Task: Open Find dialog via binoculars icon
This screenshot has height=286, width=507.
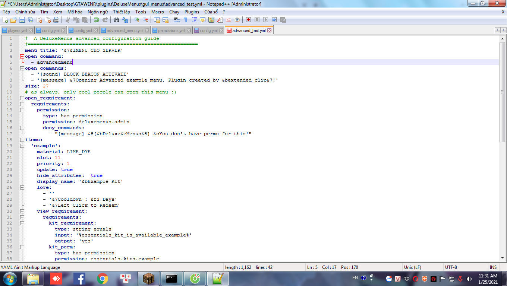Action: [x=116, y=20]
